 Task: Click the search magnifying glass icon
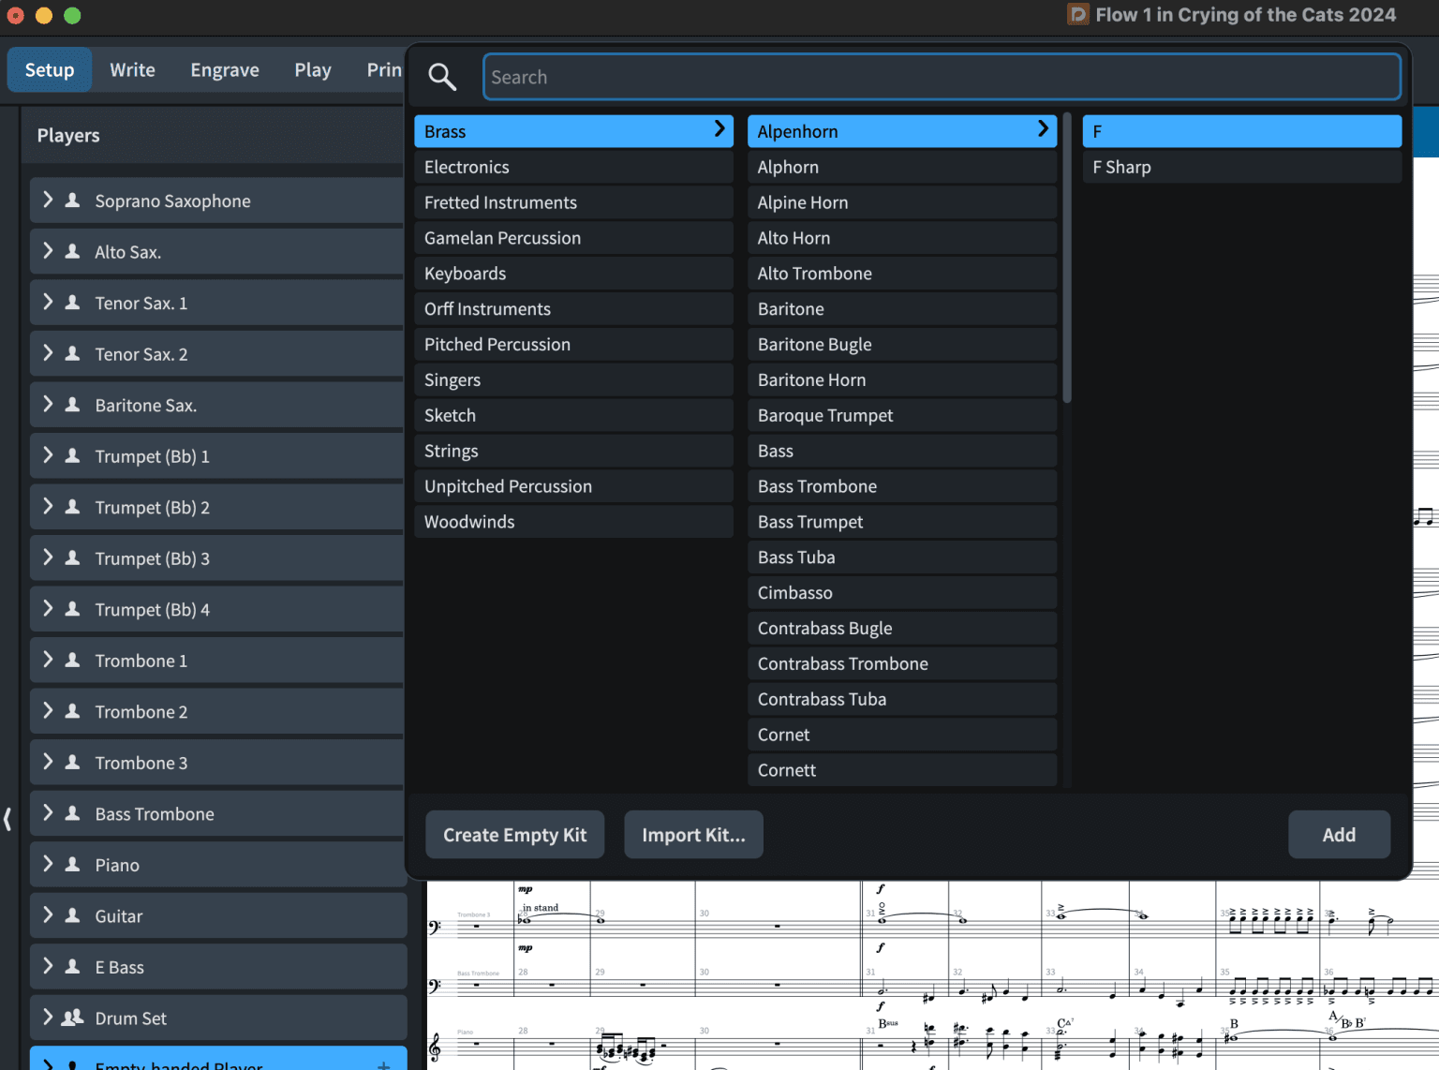[441, 77]
